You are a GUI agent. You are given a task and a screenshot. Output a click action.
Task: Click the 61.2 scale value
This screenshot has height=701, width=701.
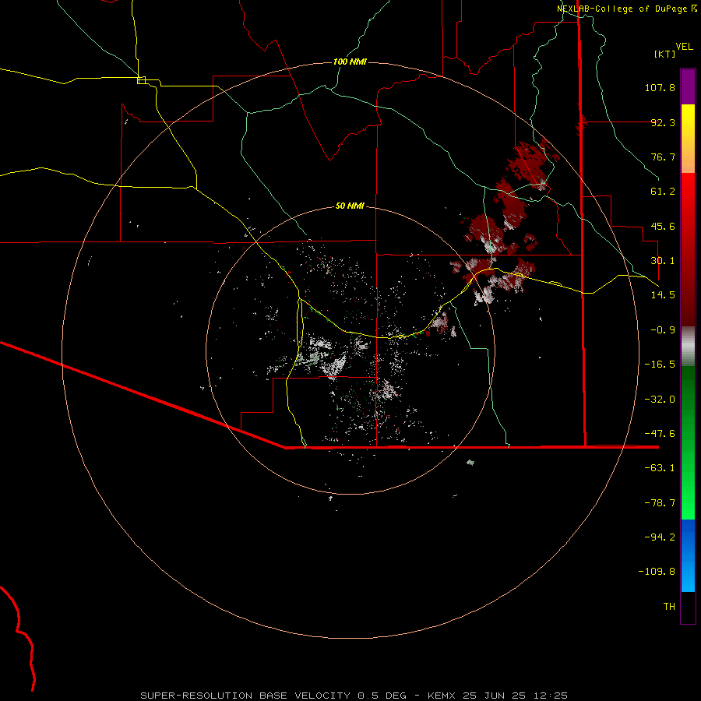(x=663, y=192)
